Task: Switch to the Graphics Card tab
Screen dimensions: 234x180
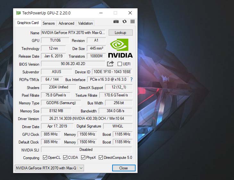Action: (28, 23)
